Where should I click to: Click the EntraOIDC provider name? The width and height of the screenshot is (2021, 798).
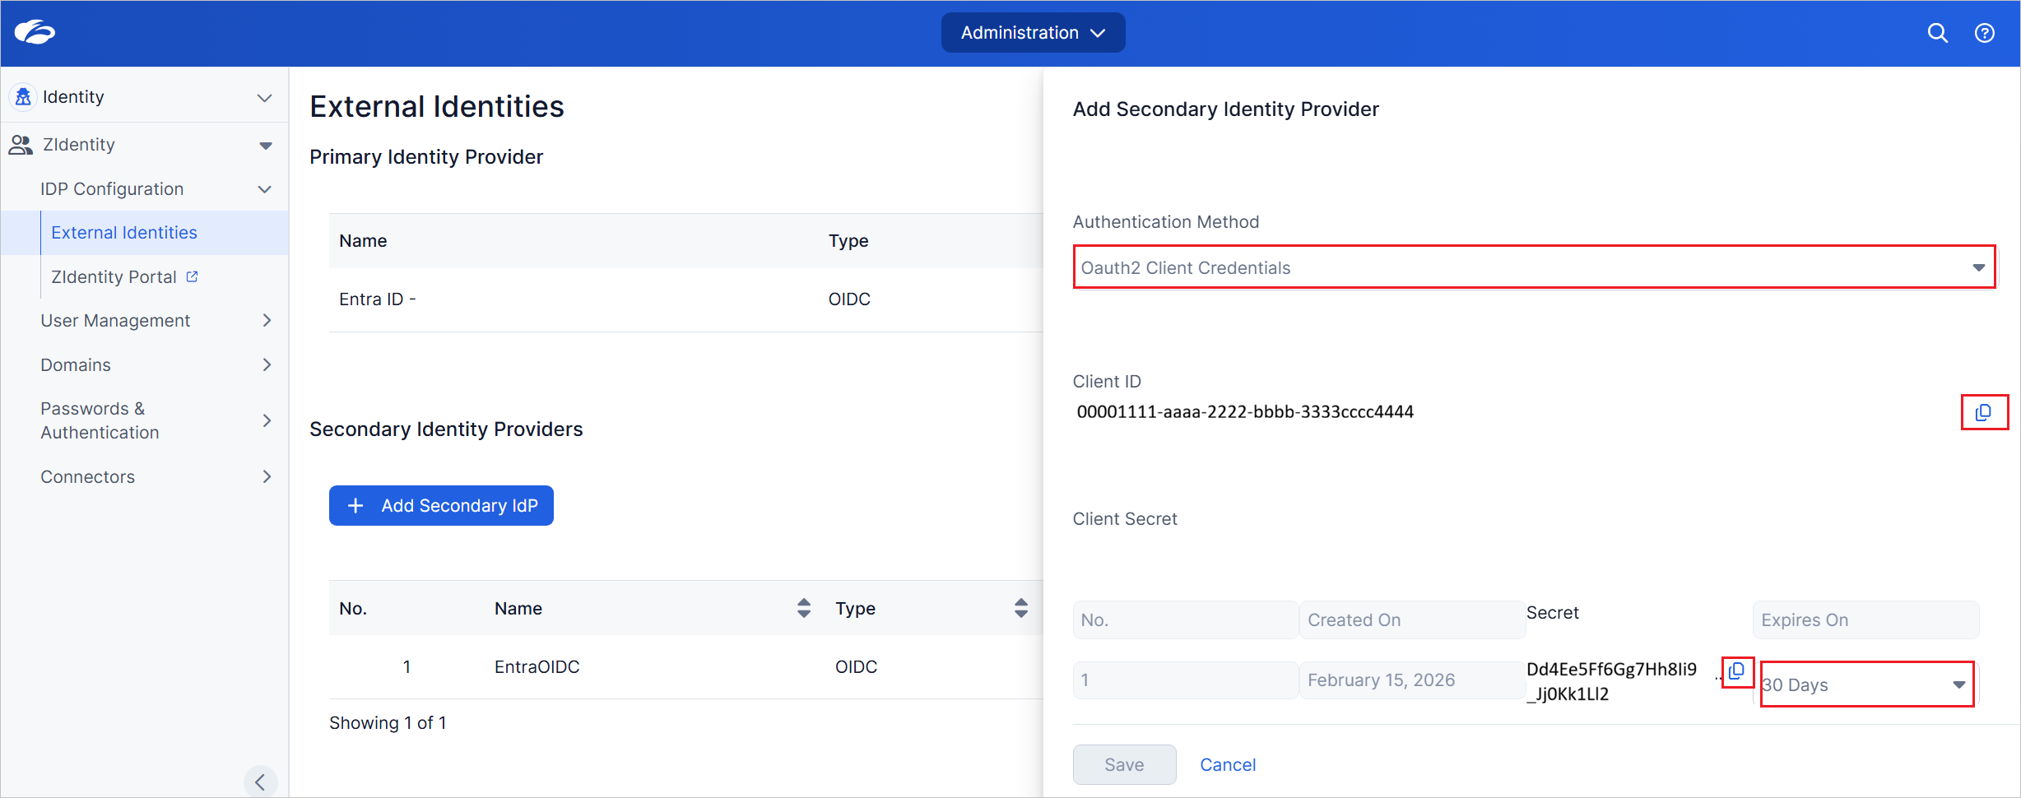point(537,667)
